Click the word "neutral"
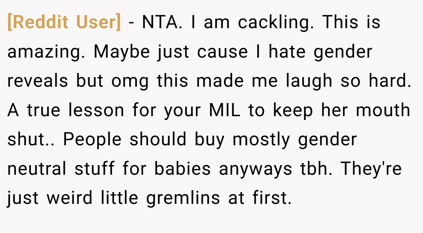 (x=37, y=169)
